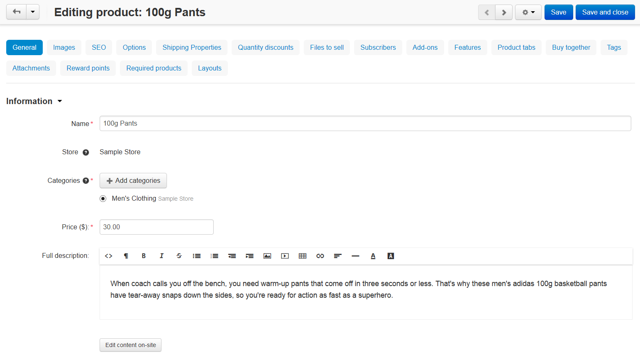Open the Options tab
The height and width of the screenshot is (357, 640).
tap(134, 47)
